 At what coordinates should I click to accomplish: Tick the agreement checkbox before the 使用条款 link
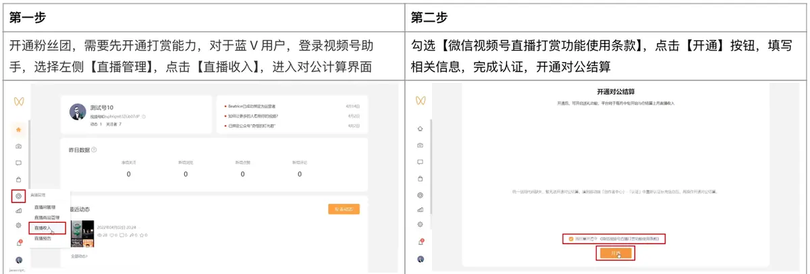[571, 238]
